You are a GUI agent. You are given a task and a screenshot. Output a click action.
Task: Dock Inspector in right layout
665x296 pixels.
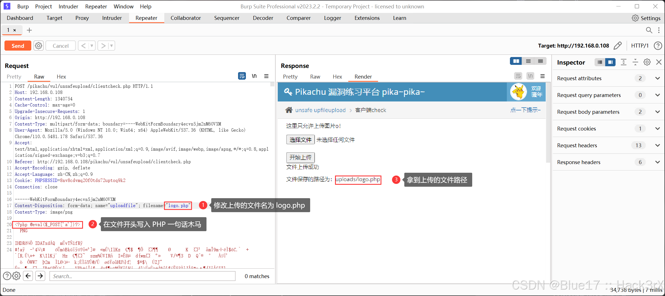point(610,62)
